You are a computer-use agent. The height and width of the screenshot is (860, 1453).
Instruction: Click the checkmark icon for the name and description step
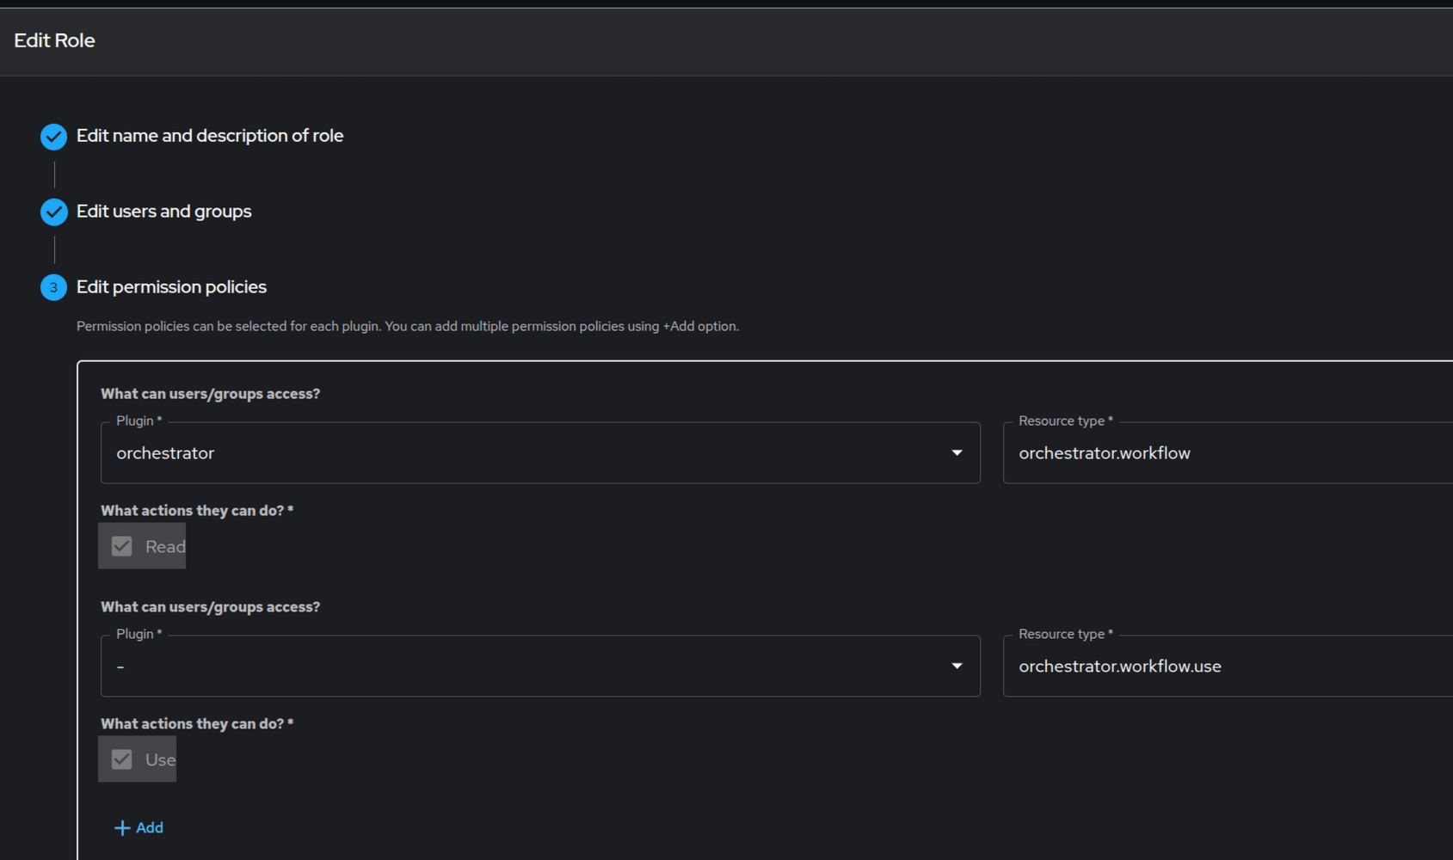(x=53, y=136)
